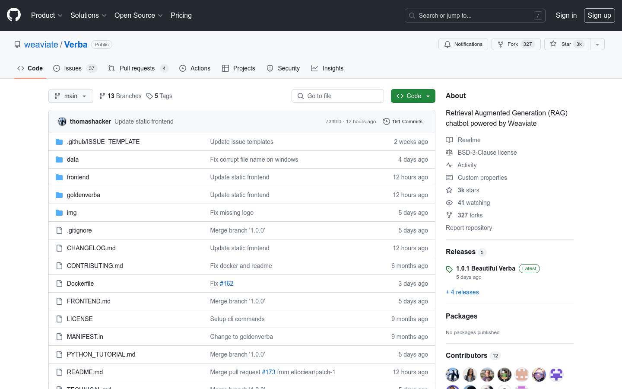View the 13 Branches link
Screen dimensions: 622x389
(x=120, y=96)
